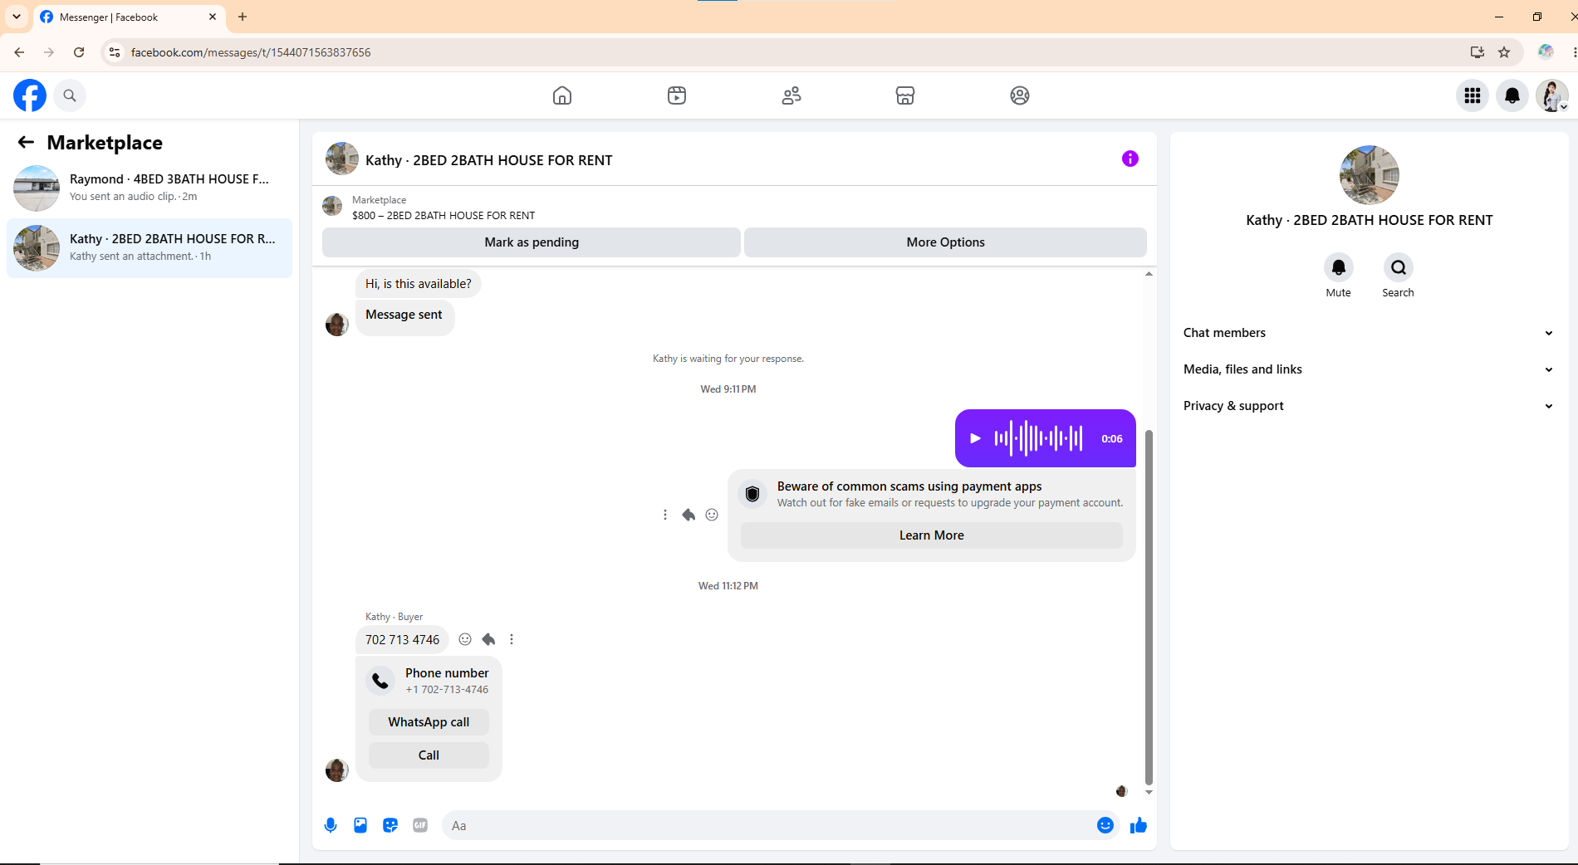Reply to the scam warning message

click(689, 515)
